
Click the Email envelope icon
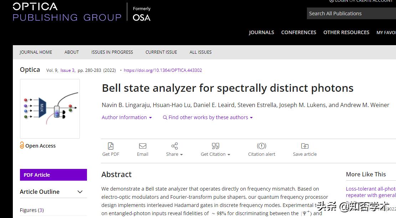[143, 146]
